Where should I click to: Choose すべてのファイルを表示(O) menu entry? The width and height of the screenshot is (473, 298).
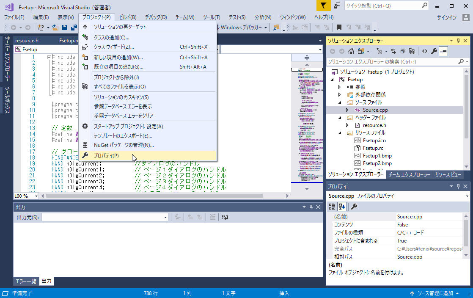click(148, 87)
